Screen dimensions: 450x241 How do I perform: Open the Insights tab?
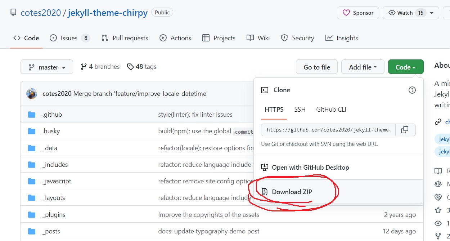[x=342, y=38]
